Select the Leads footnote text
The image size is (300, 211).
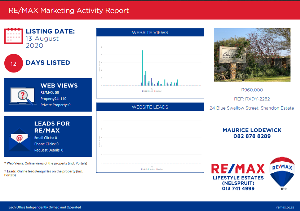(44, 173)
